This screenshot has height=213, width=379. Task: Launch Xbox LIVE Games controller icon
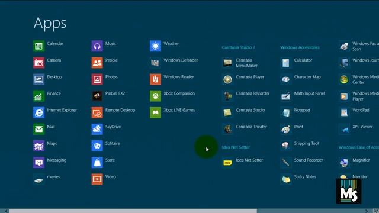(155, 112)
